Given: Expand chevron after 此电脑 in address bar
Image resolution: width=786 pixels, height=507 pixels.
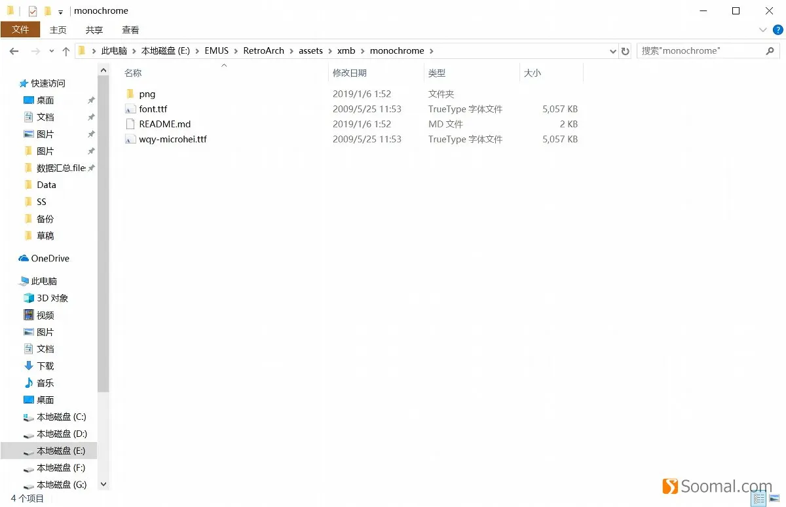Looking at the screenshot, I should tap(134, 51).
